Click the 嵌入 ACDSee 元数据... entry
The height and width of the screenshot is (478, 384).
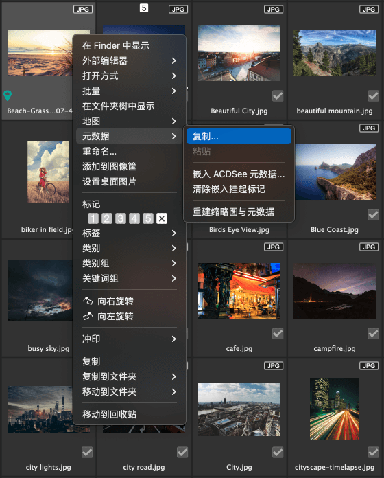click(239, 174)
